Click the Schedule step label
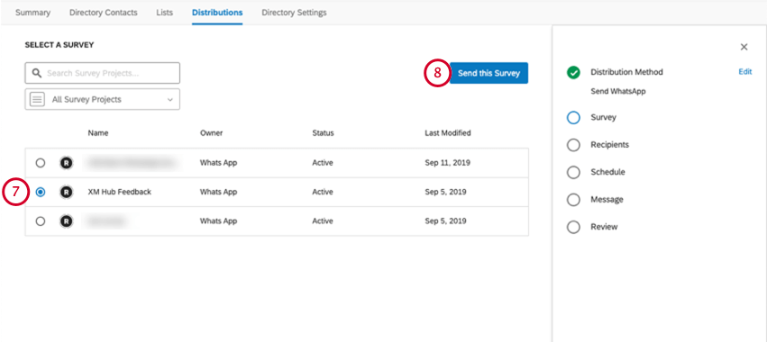The width and height of the screenshot is (767, 342). coord(607,172)
